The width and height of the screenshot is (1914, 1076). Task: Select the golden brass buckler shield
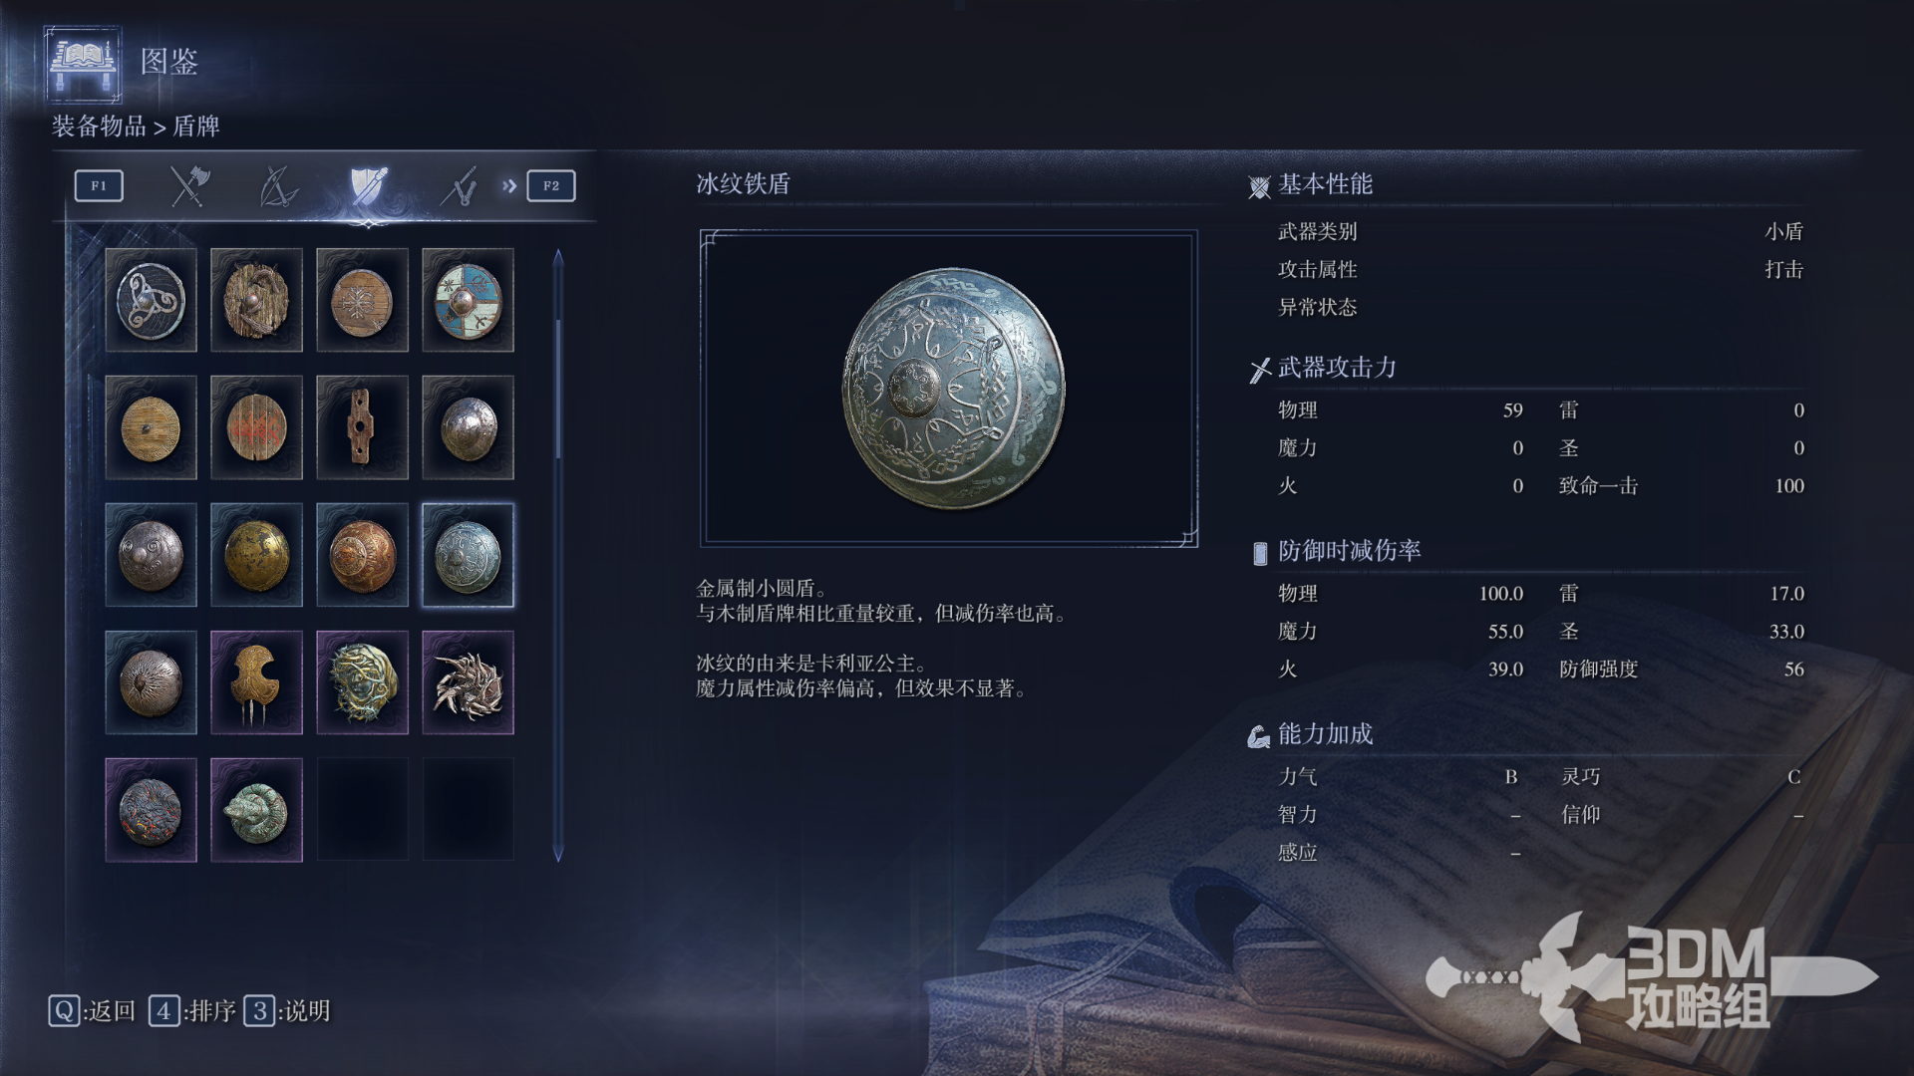point(256,555)
